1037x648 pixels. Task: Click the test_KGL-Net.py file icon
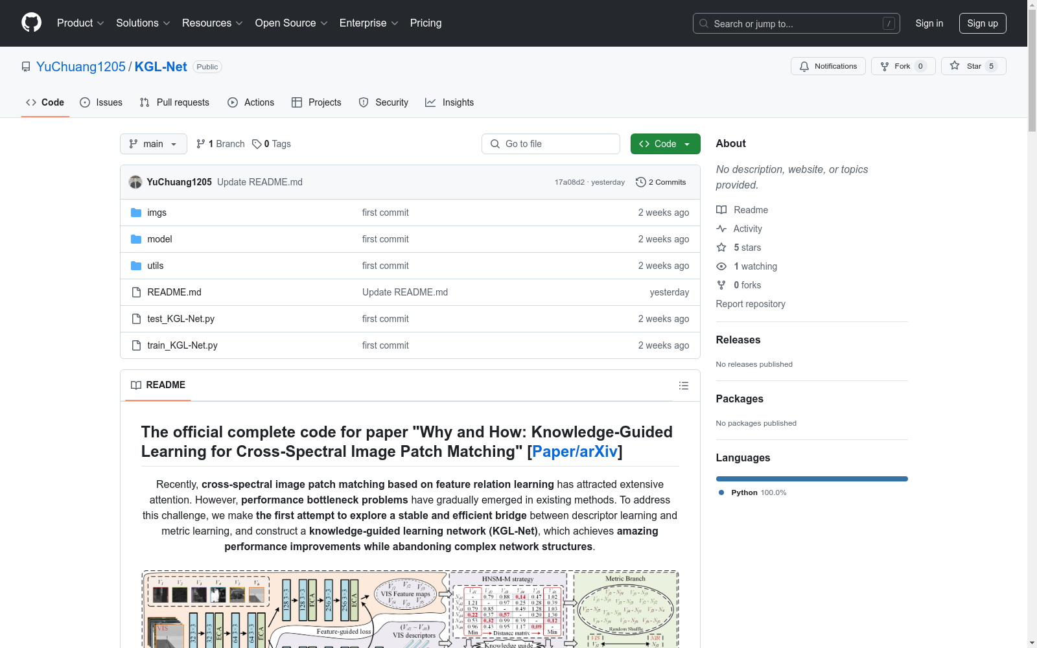pos(136,319)
